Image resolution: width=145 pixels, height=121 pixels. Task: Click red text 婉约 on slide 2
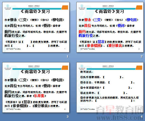tap(82, 32)
